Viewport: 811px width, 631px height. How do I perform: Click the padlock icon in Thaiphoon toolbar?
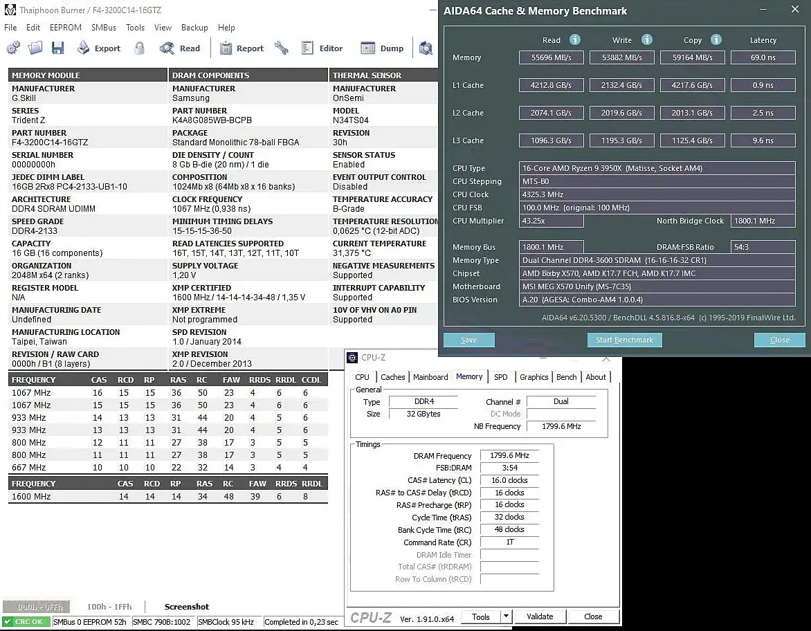point(139,48)
